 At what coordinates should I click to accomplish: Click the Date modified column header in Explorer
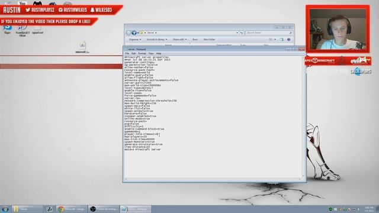224,45
